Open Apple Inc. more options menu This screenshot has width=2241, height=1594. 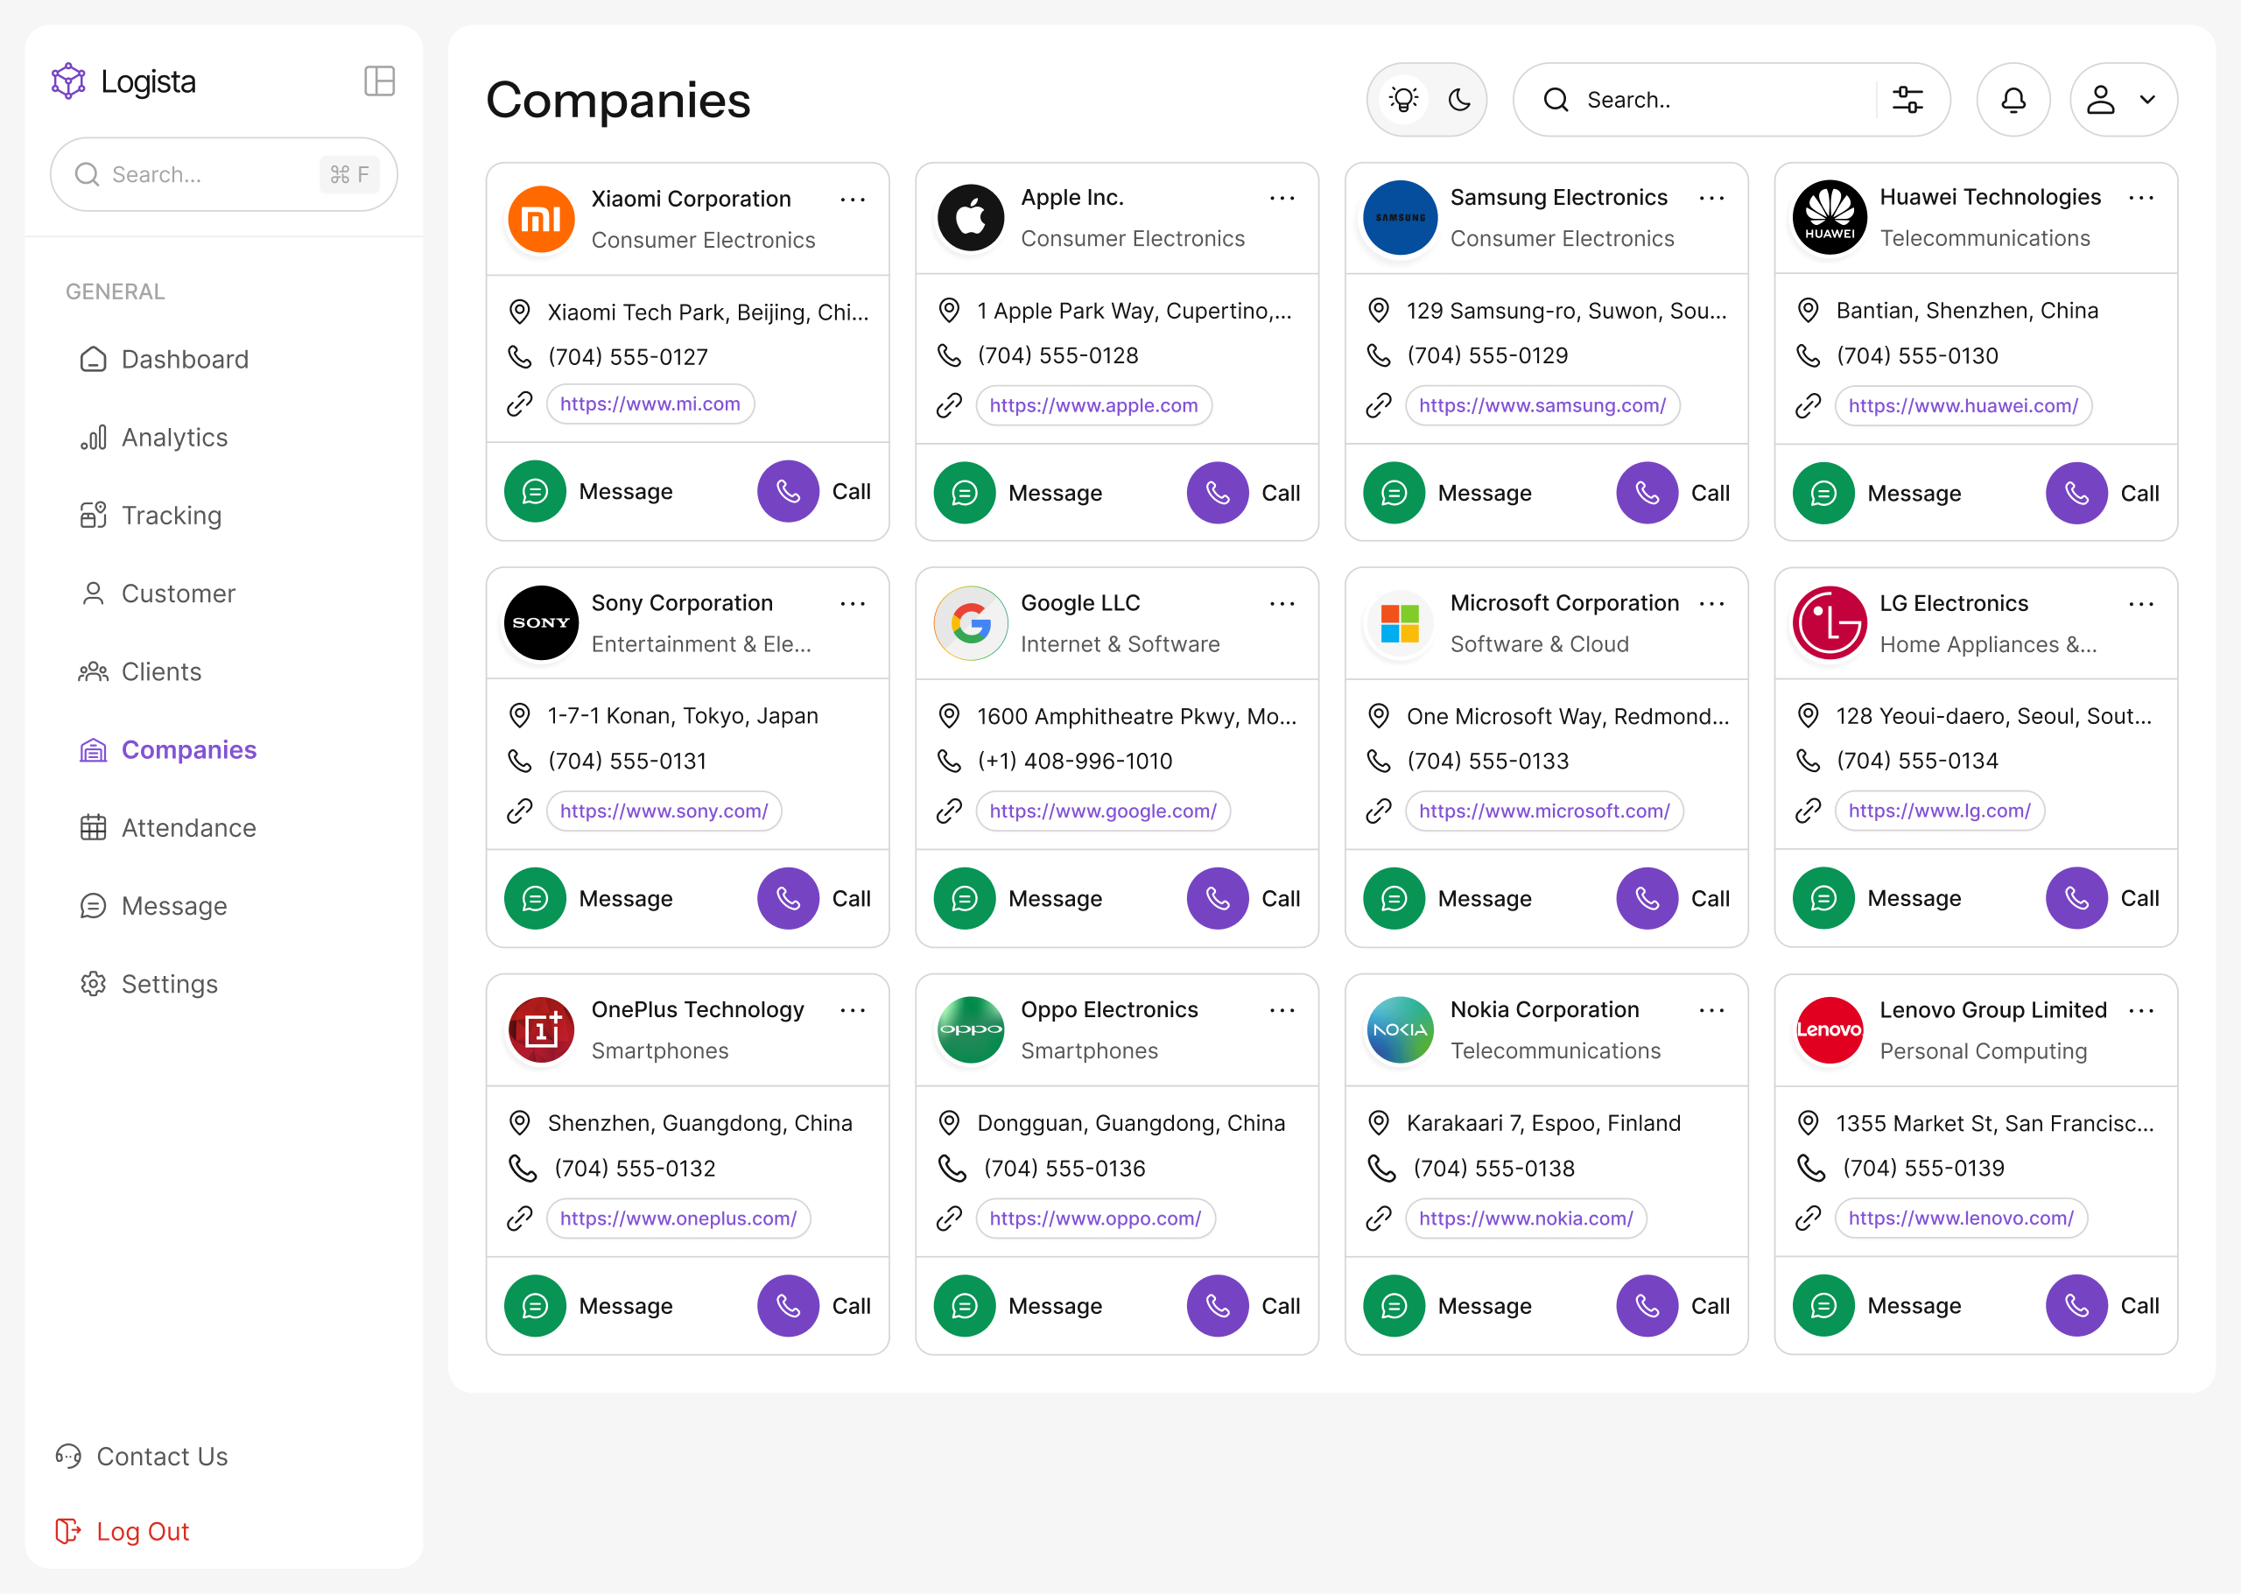pos(1282,199)
